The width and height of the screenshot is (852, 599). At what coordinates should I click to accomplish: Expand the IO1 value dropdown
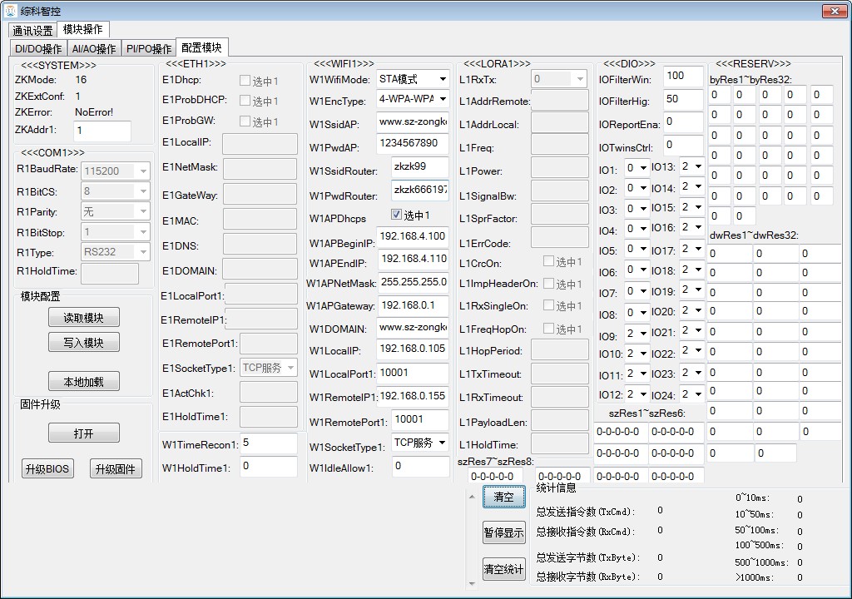tap(643, 168)
